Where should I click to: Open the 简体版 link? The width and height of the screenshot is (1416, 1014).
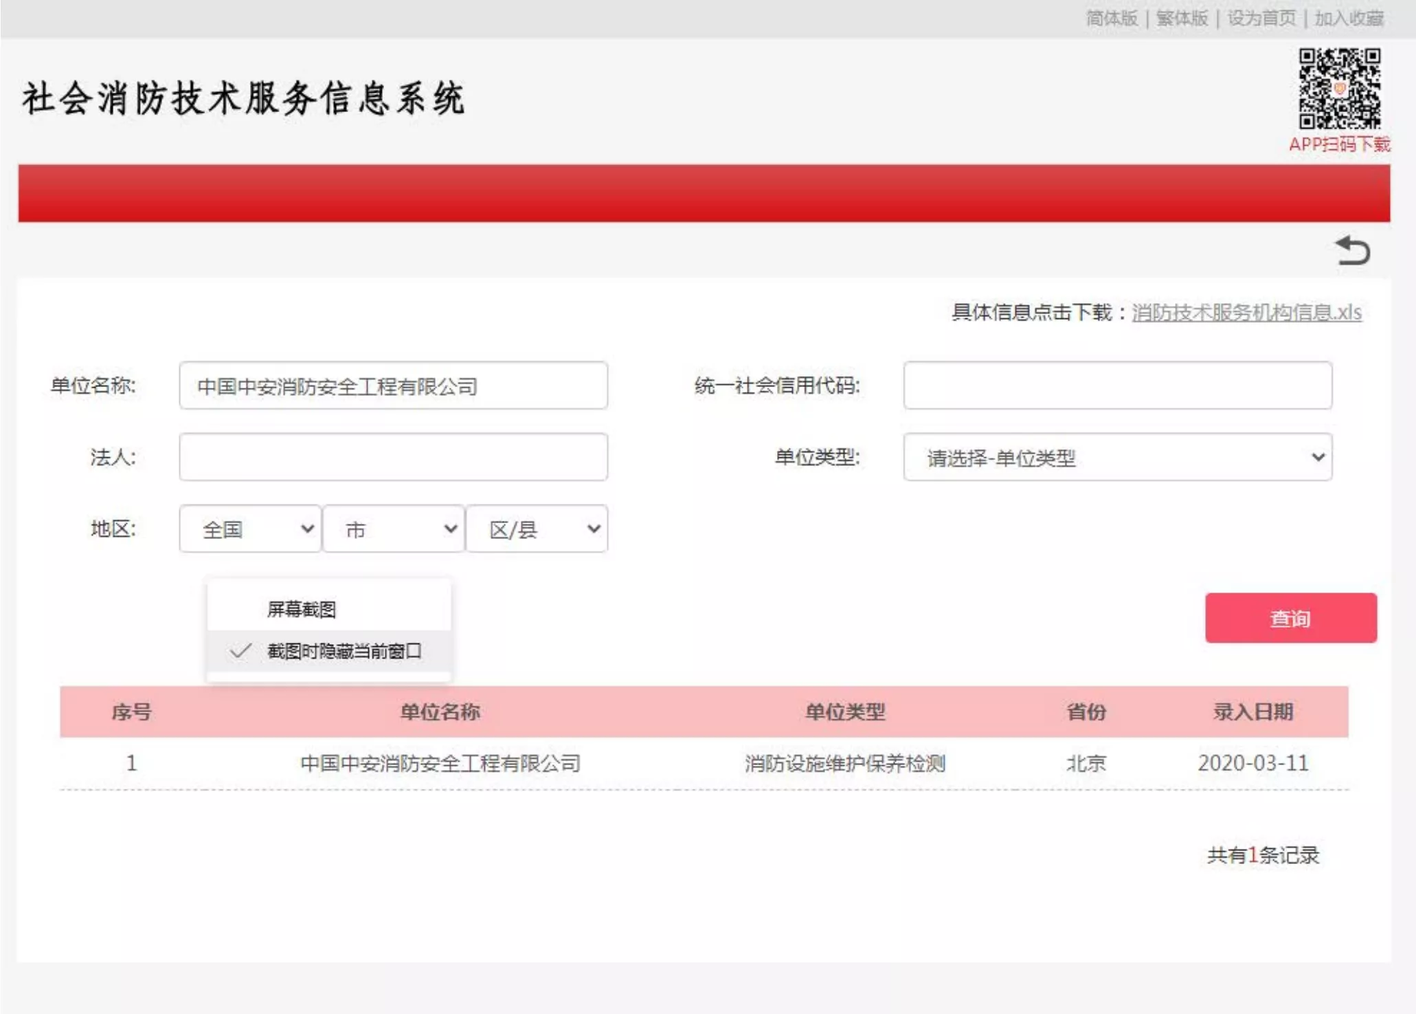[x=1112, y=18]
